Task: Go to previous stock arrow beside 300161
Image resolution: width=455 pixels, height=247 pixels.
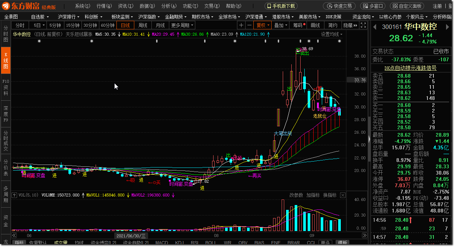Action: point(375,27)
